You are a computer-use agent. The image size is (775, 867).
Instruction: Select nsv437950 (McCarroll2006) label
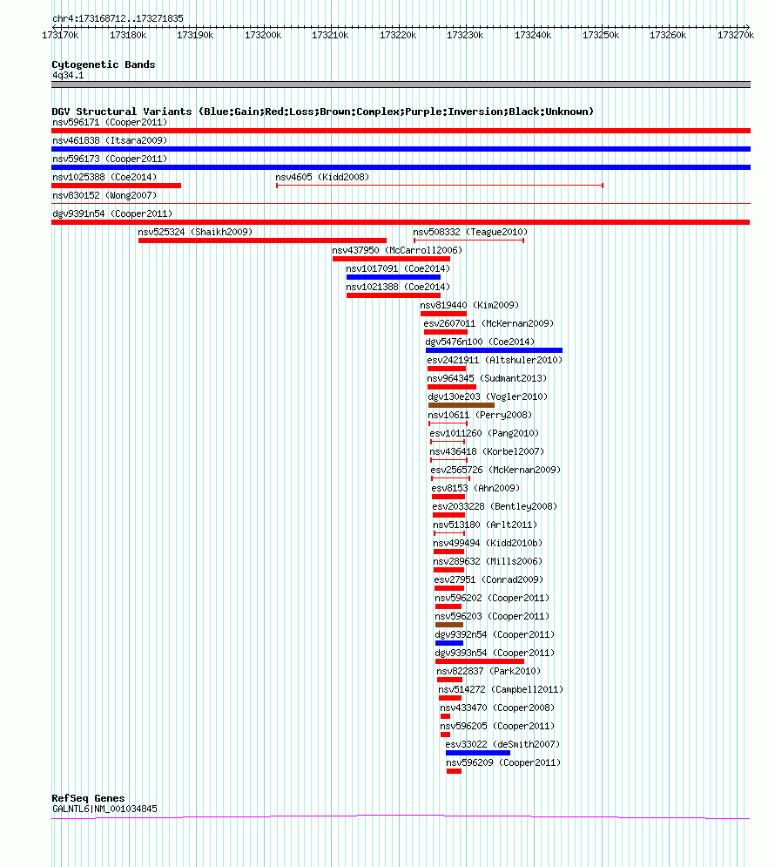[396, 250]
